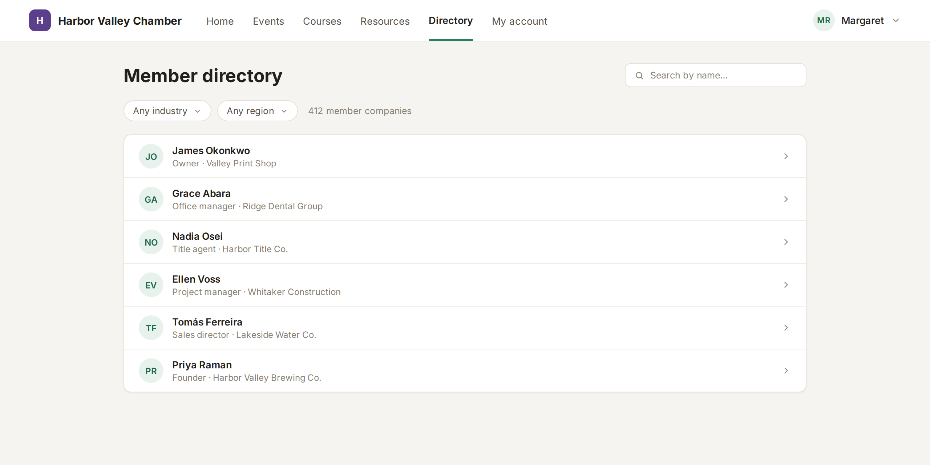Click the EV avatar for Ellen Voss
Screen dimensions: 930x465
click(x=151, y=285)
